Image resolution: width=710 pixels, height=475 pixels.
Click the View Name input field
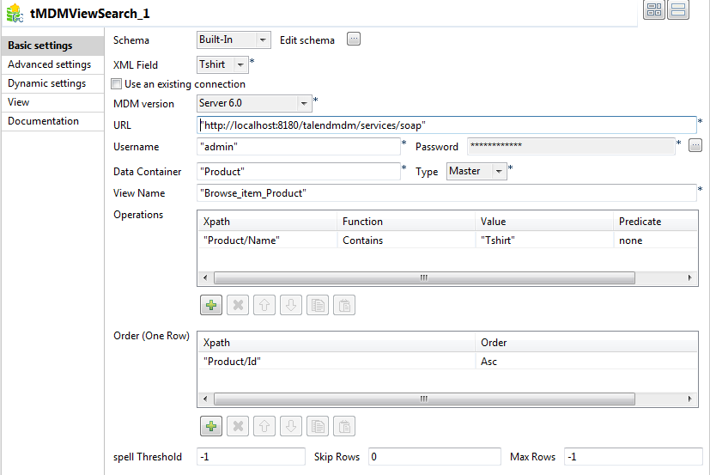pyautogui.click(x=446, y=193)
